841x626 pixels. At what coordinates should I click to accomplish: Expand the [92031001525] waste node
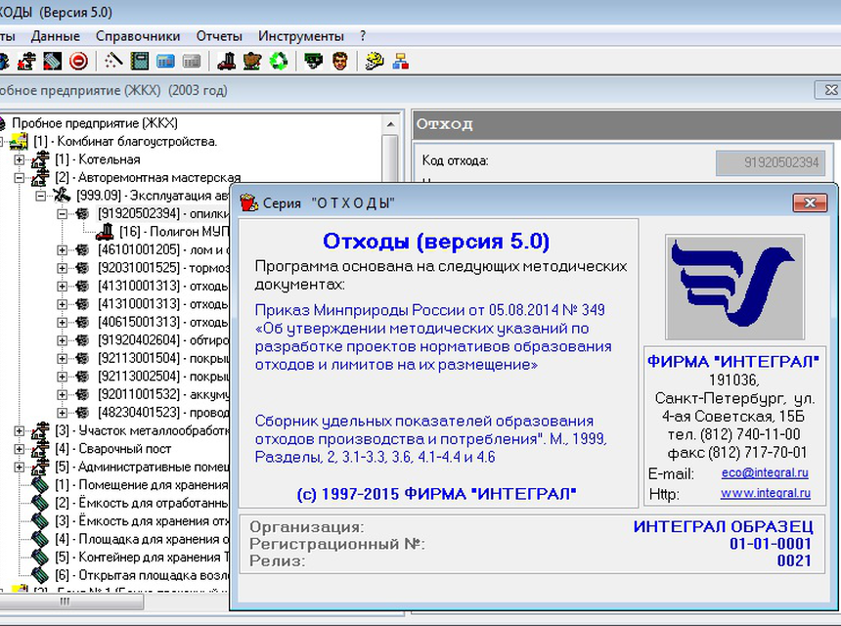click(x=63, y=268)
